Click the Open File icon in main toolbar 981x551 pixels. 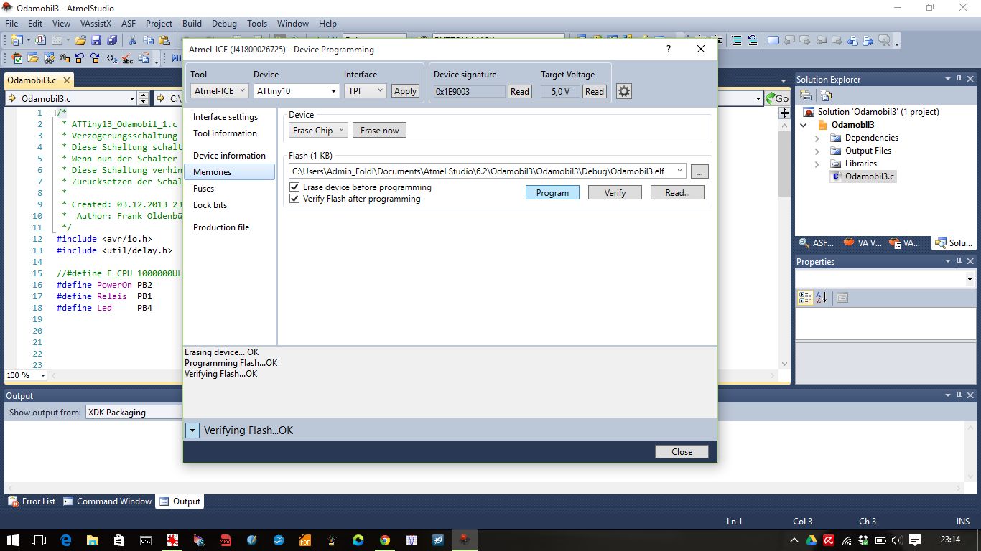coord(80,40)
